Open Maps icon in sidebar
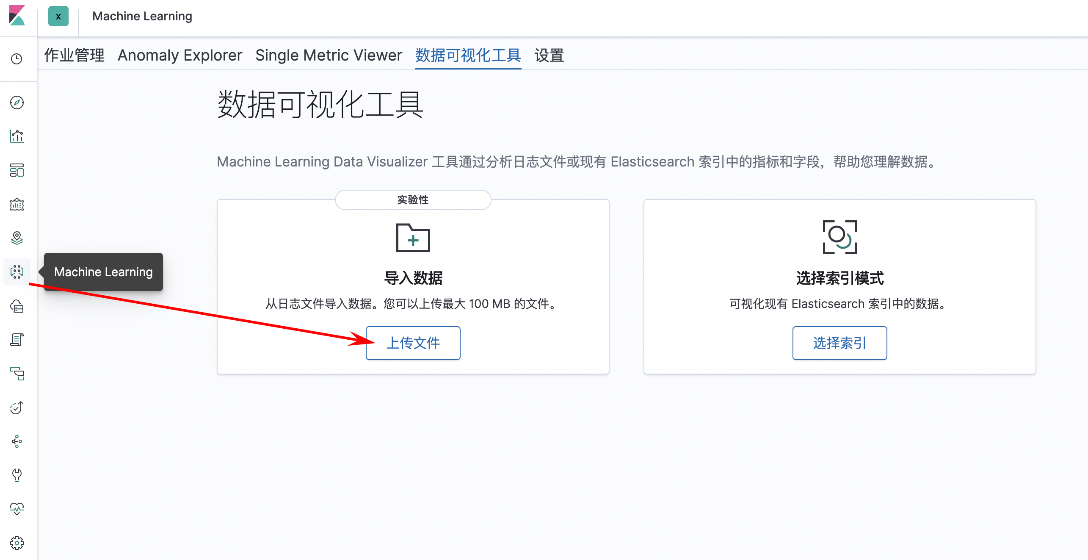The width and height of the screenshot is (1088, 560). point(17,238)
